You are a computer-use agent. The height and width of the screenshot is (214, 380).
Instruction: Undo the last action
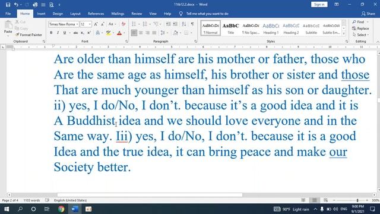pos(16,4)
